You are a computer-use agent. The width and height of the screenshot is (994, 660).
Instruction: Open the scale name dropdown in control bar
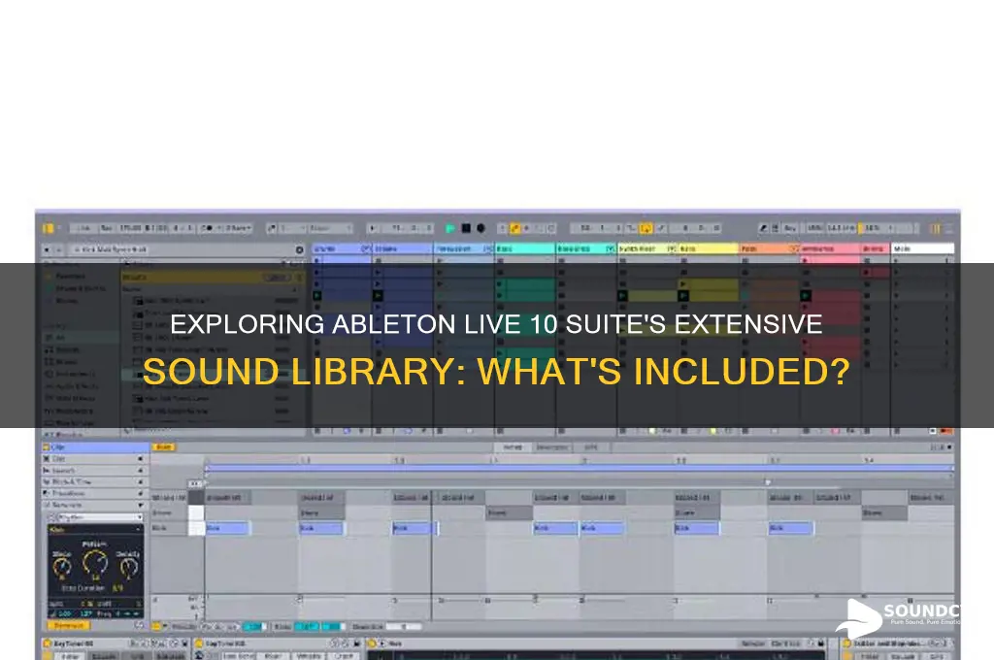[x=330, y=228]
